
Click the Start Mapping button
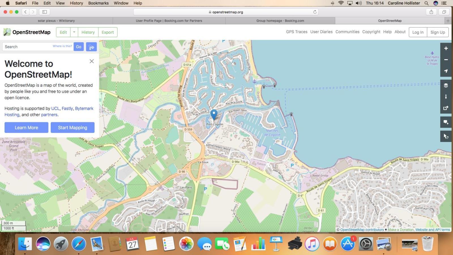pyautogui.click(x=72, y=127)
